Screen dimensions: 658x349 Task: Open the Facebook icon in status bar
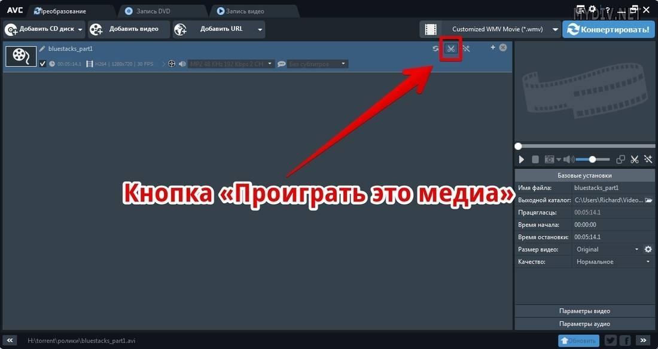[625, 341]
